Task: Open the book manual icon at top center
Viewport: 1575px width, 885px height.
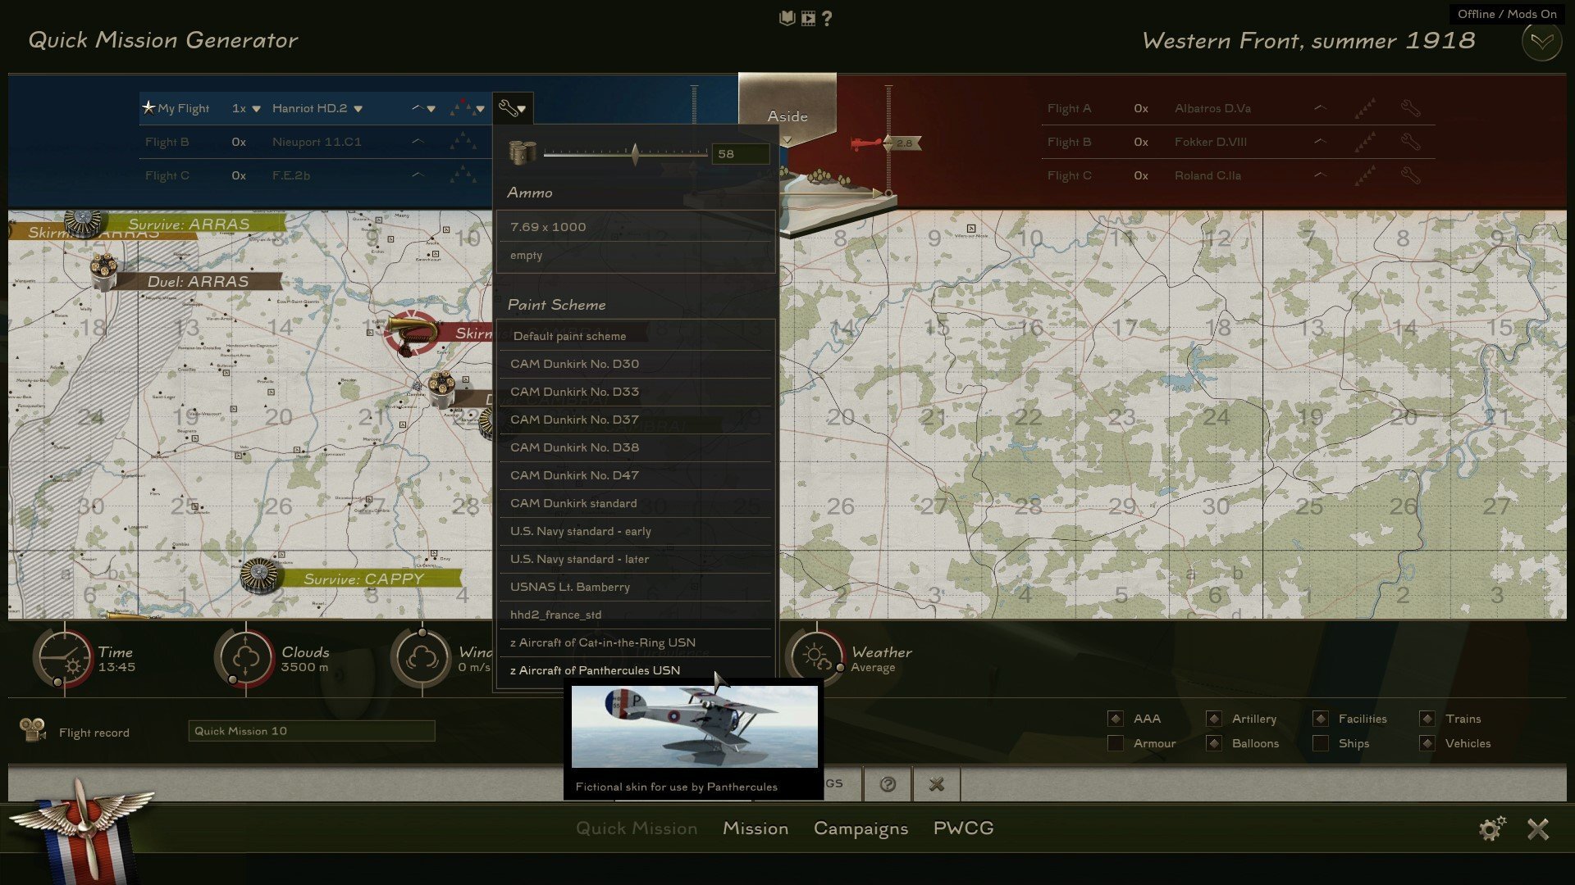Action: click(787, 18)
